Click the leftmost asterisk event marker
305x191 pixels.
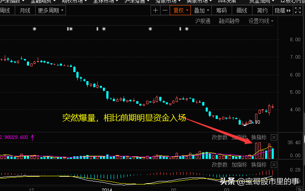34,29
